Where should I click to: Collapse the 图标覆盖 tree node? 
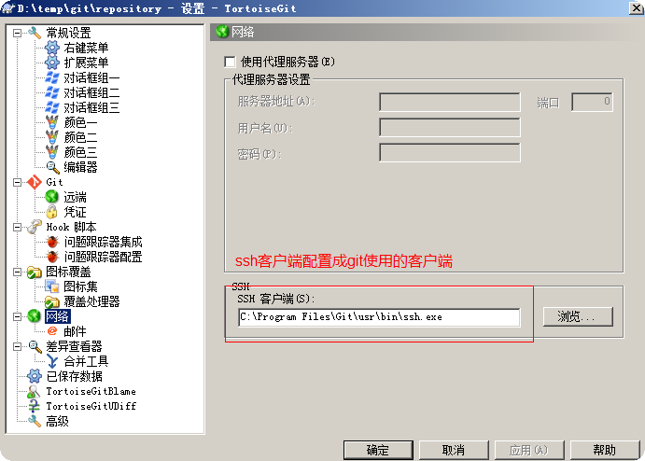click(17, 272)
